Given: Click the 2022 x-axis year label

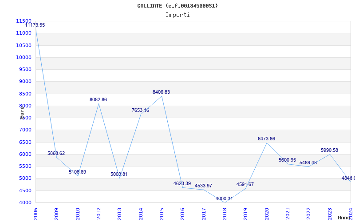Looking at the screenshot, I should pos(308,214).
